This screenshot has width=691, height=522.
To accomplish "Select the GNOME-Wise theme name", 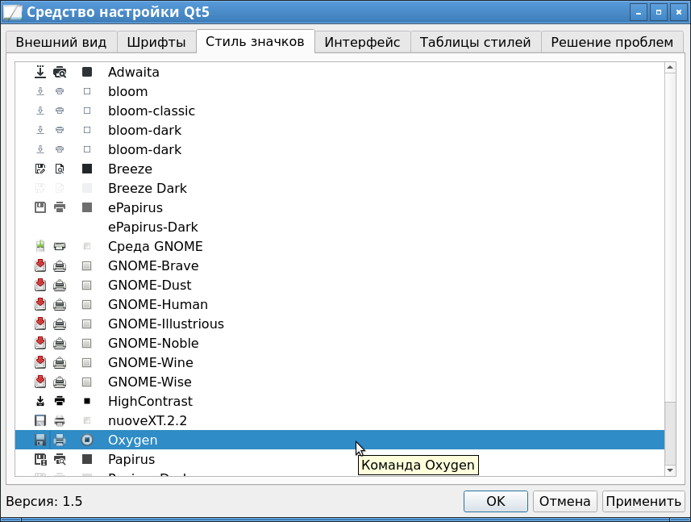I will pyautogui.click(x=150, y=382).
